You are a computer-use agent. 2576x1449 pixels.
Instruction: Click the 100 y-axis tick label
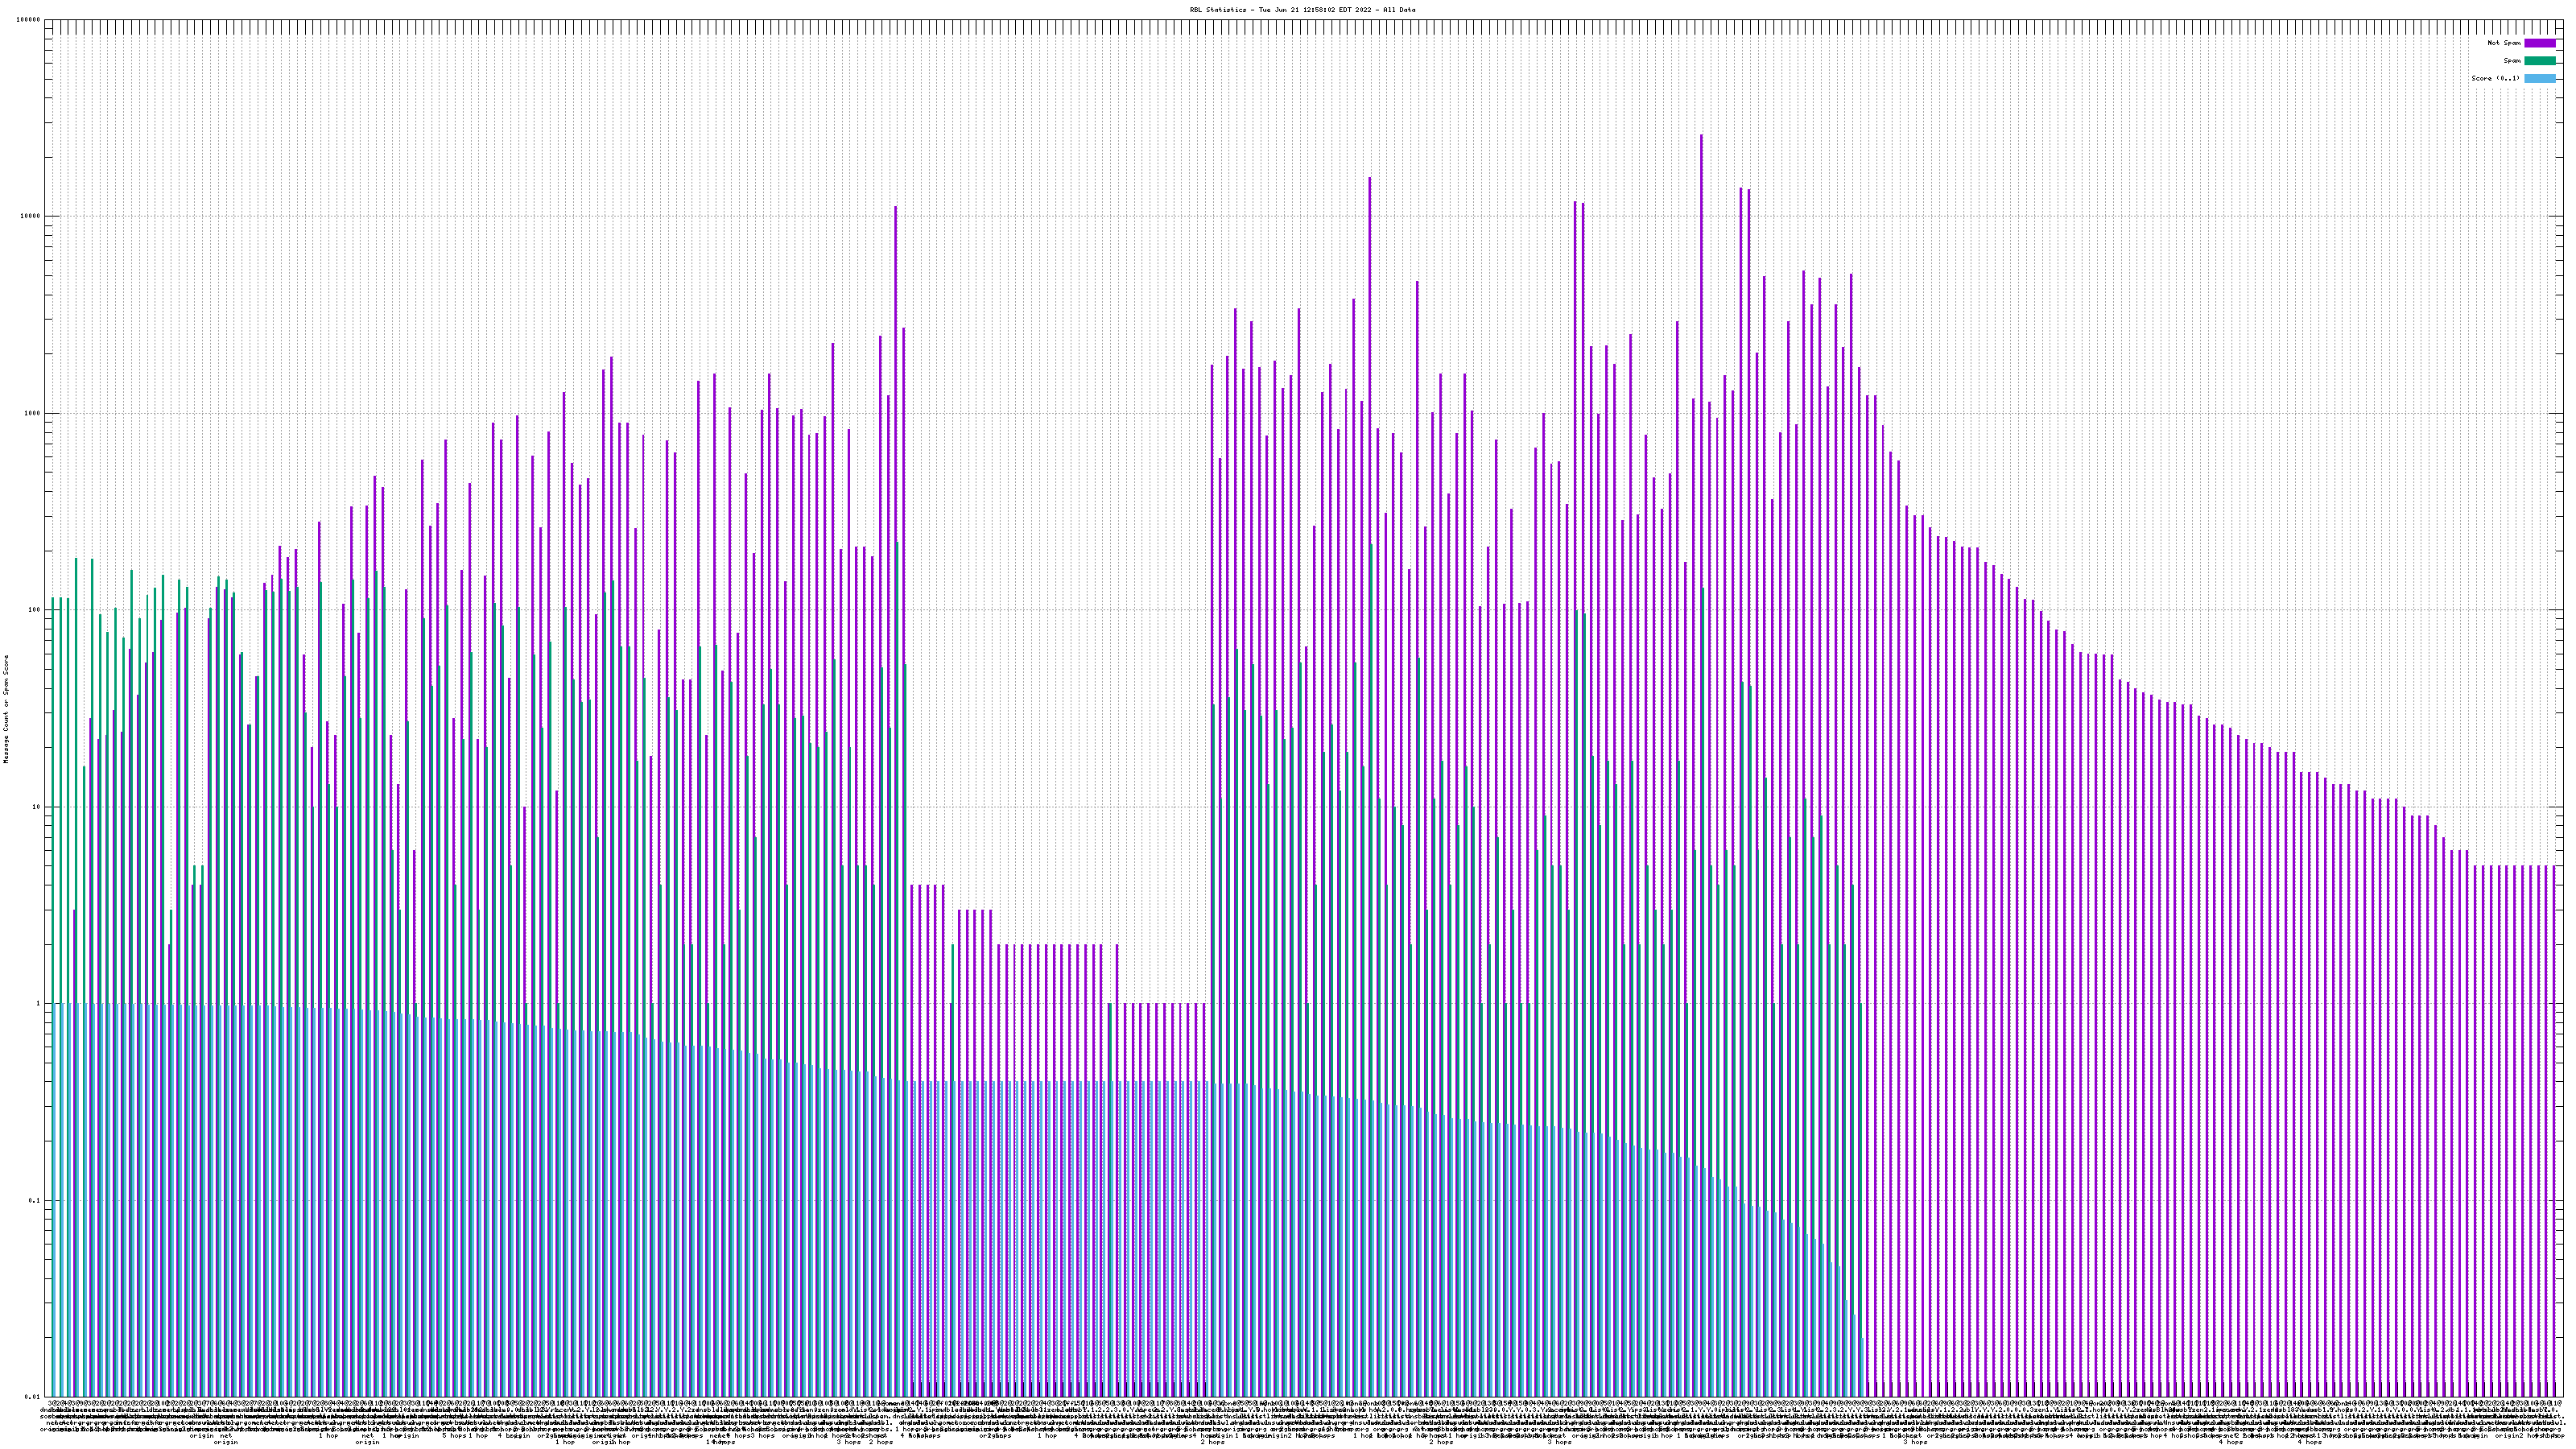tap(35, 611)
